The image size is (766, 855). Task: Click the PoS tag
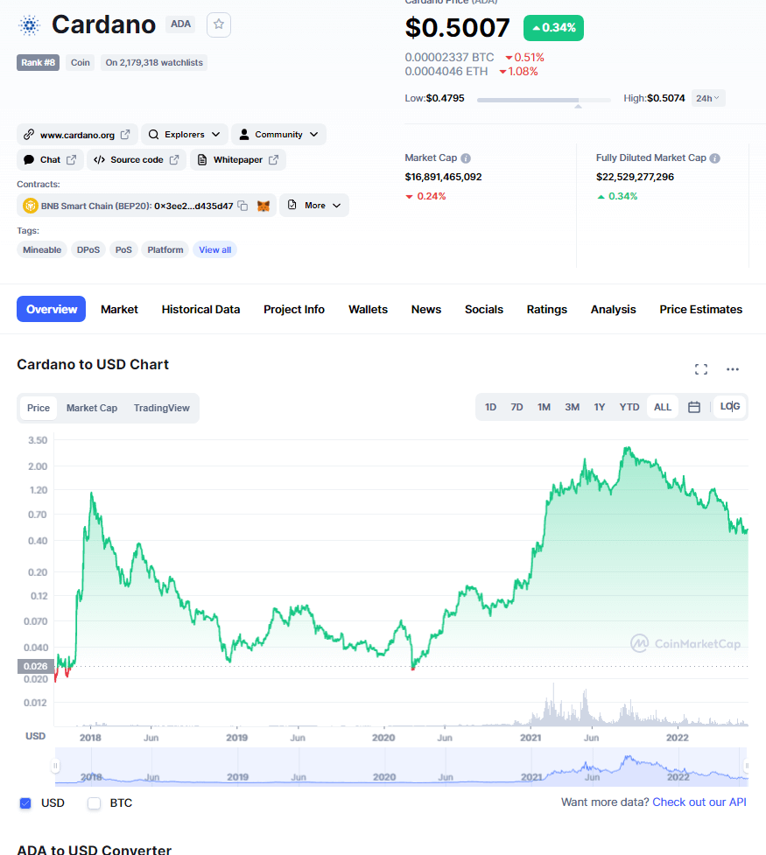[123, 249]
